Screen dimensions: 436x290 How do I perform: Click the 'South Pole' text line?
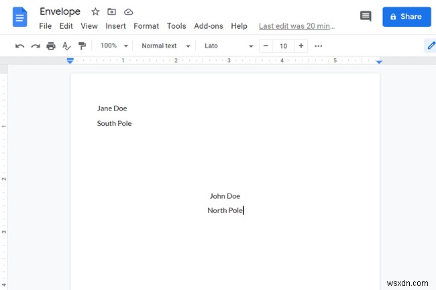tap(114, 123)
